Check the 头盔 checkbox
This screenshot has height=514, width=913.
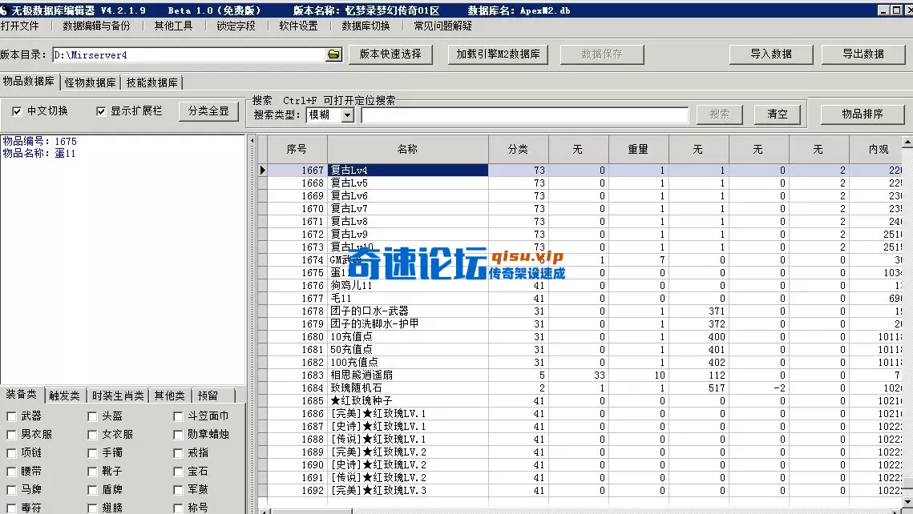(92, 416)
